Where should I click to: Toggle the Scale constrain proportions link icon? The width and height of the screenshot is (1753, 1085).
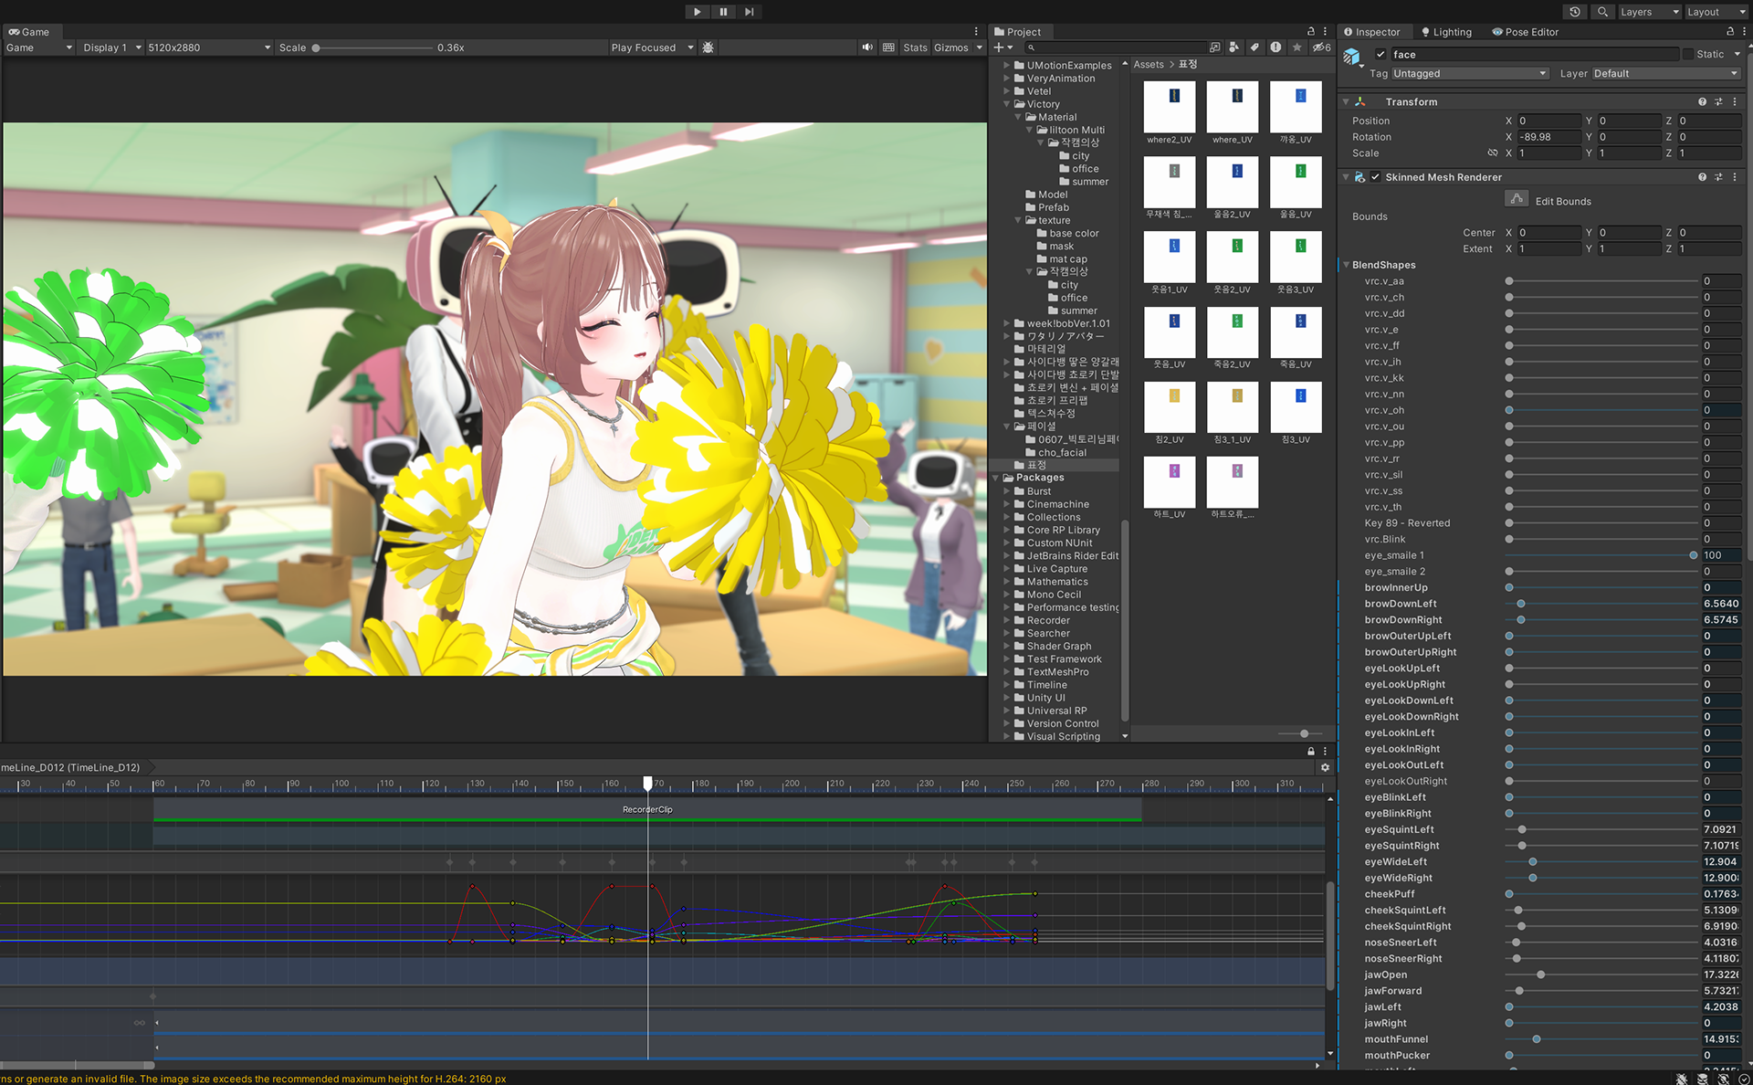point(1493,153)
